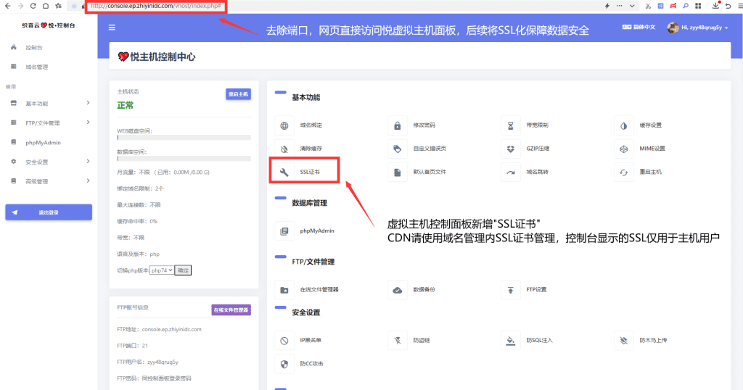Click the browser address bar URL
The width and height of the screenshot is (743, 390).
(155, 6)
